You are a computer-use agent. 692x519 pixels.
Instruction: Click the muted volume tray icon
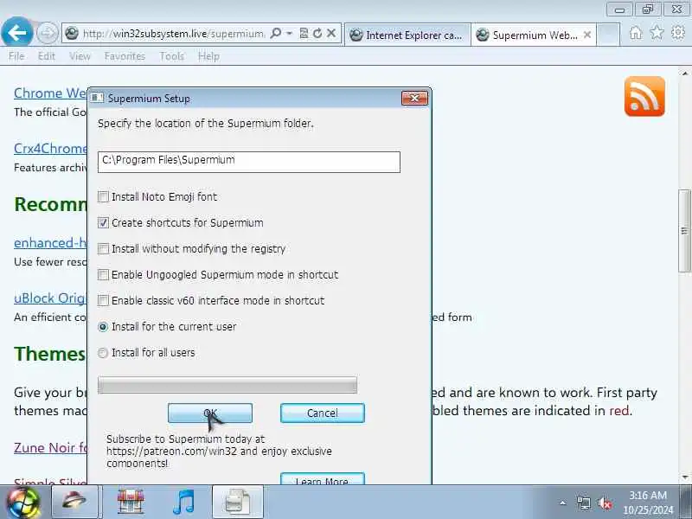[605, 503]
